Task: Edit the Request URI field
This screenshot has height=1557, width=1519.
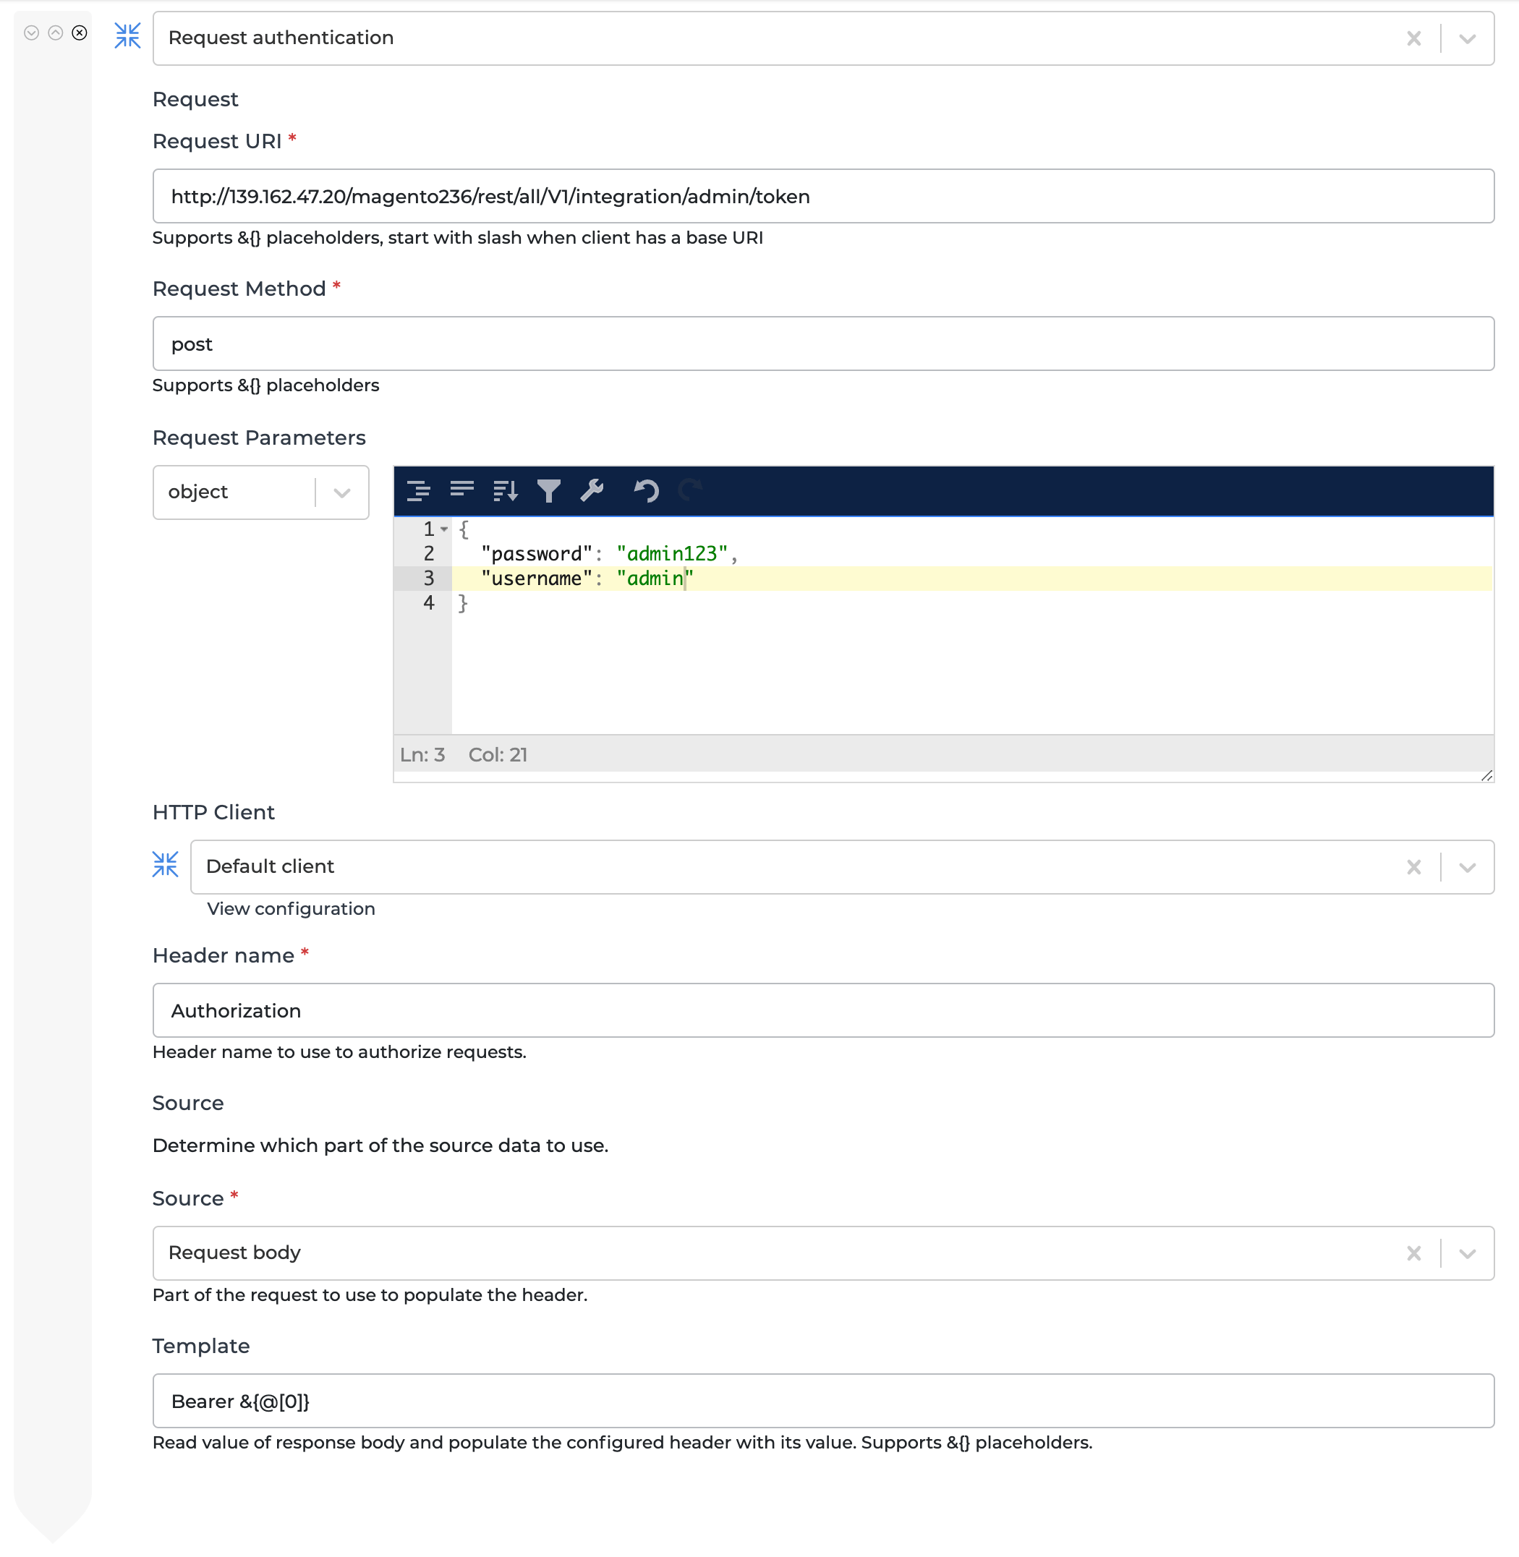Action: click(x=822, y=196)
